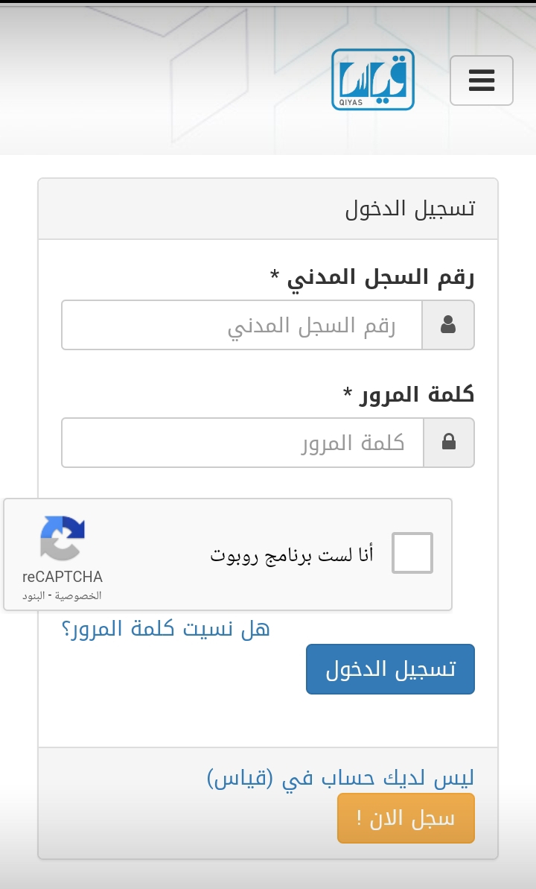The width and height of the screenshot is (536, 889).
Task: Focus the رقم السجل المدني input field
Action: point(242,325)
